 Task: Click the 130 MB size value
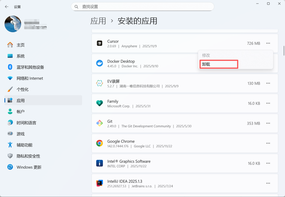254,83
